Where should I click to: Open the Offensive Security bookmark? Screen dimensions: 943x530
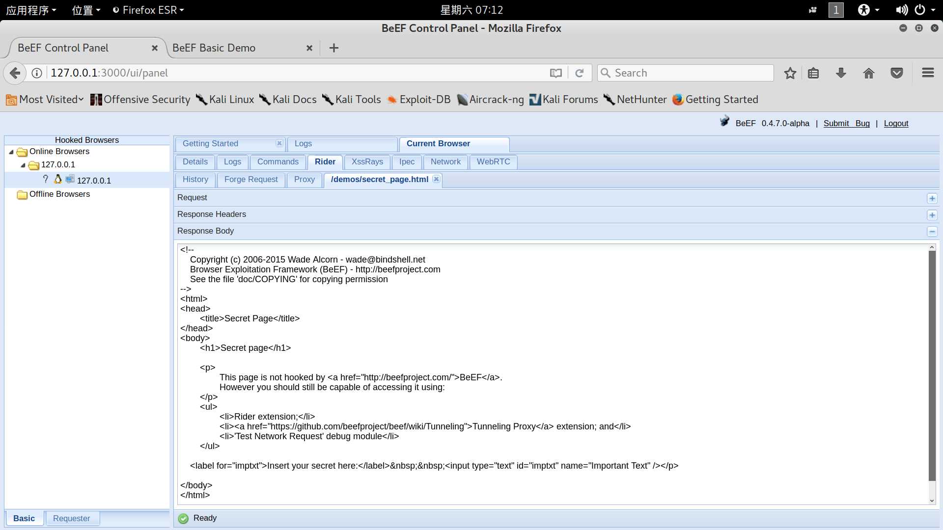[x=140, y=100]
